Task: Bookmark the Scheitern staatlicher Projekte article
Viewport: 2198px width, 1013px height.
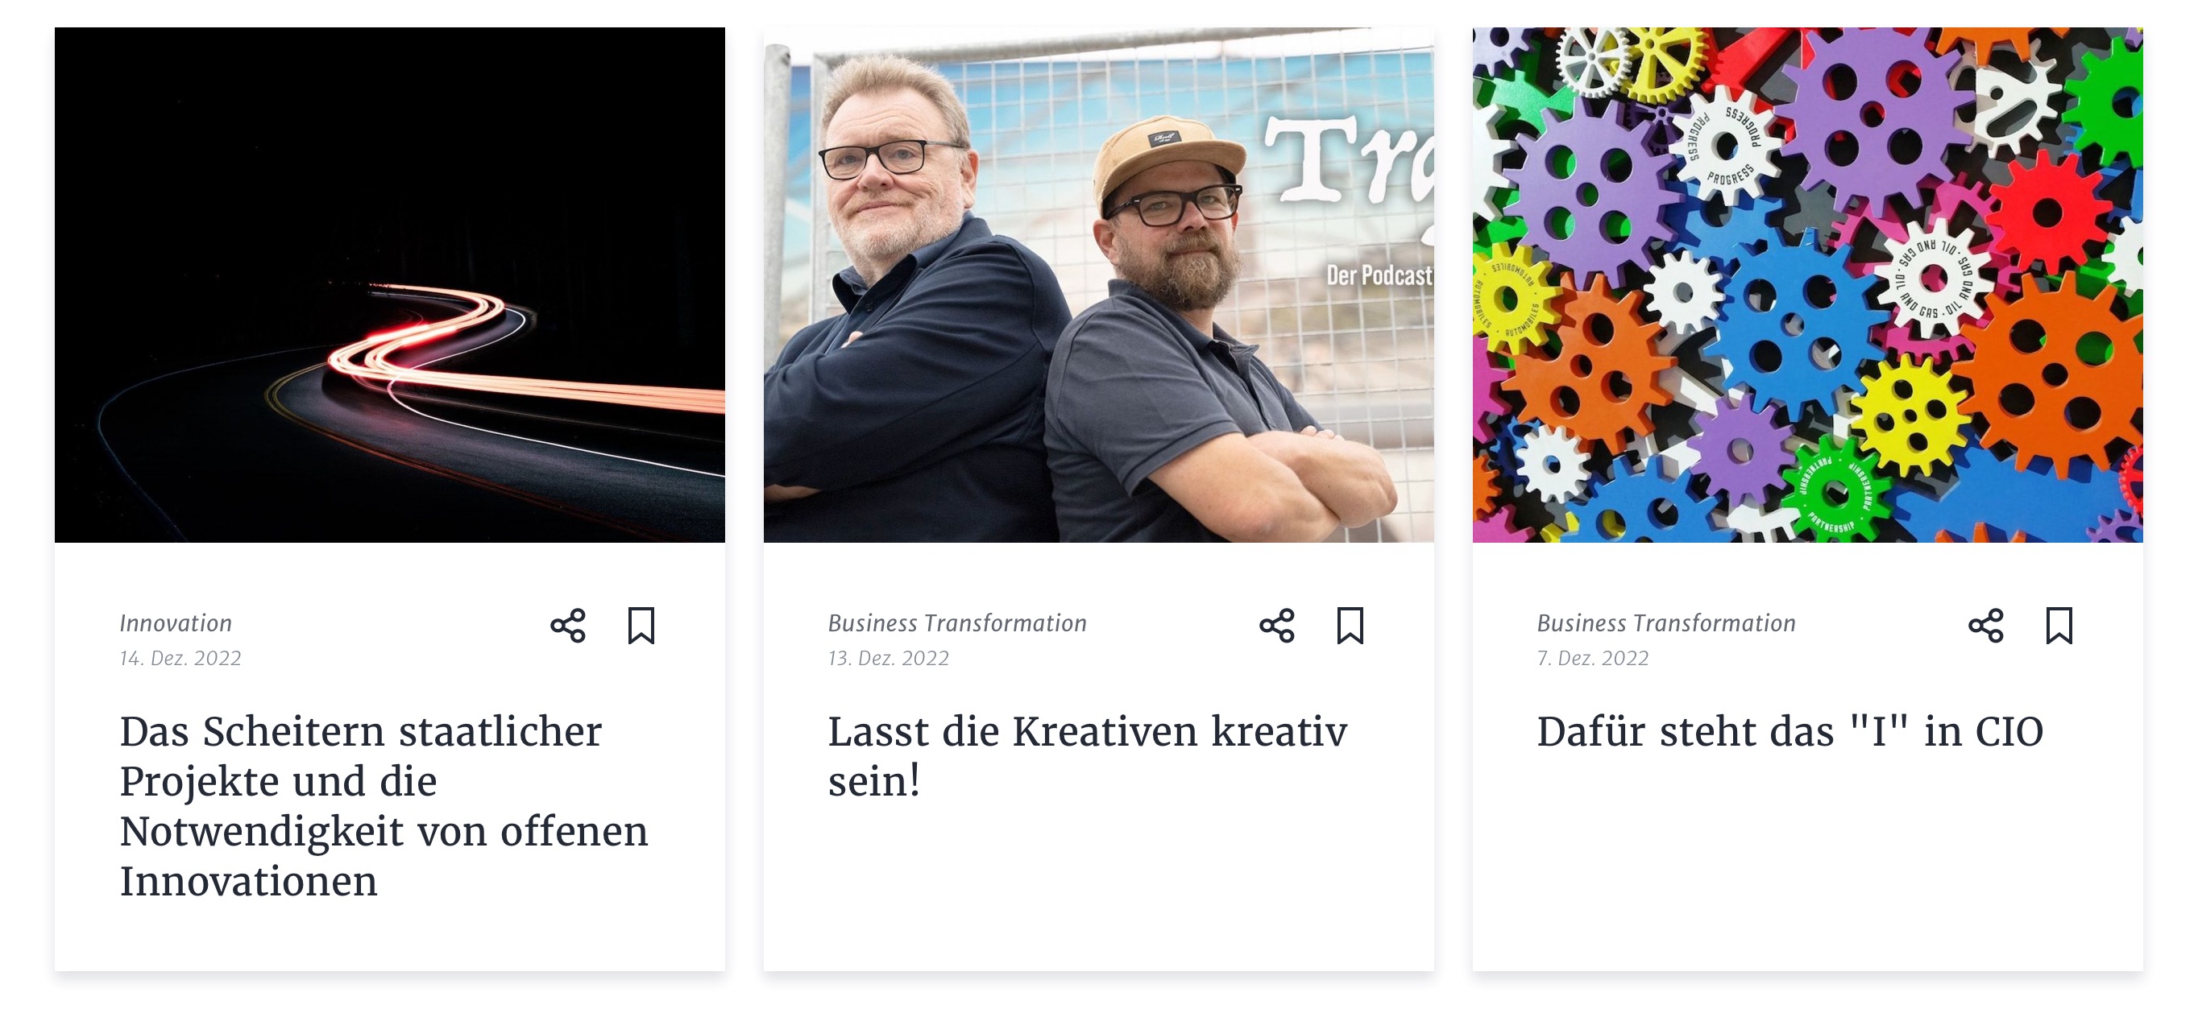Action: tap(641, 626)
